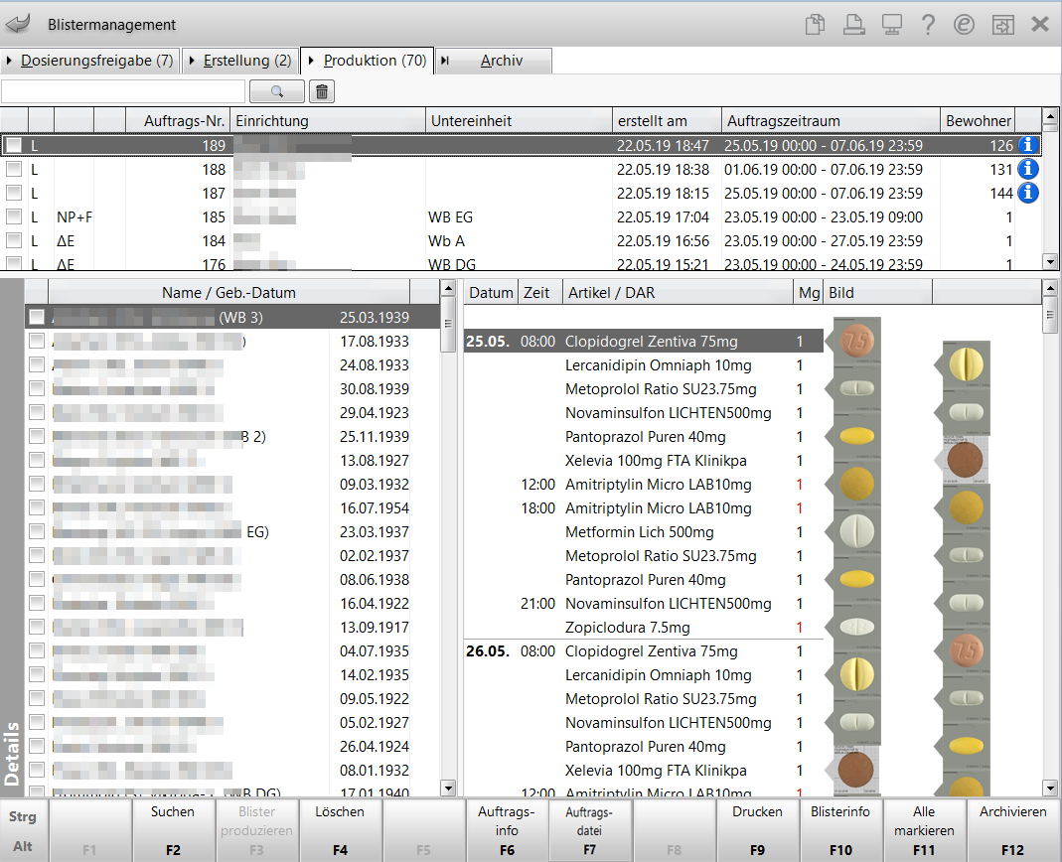Switch to the Erstellung (2) tab
Viewport: 1062px width, 862px height.
point(240,61)
